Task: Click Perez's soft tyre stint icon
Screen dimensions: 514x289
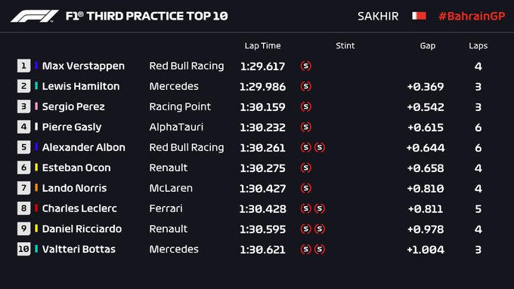Action: (x=306, y=106)
